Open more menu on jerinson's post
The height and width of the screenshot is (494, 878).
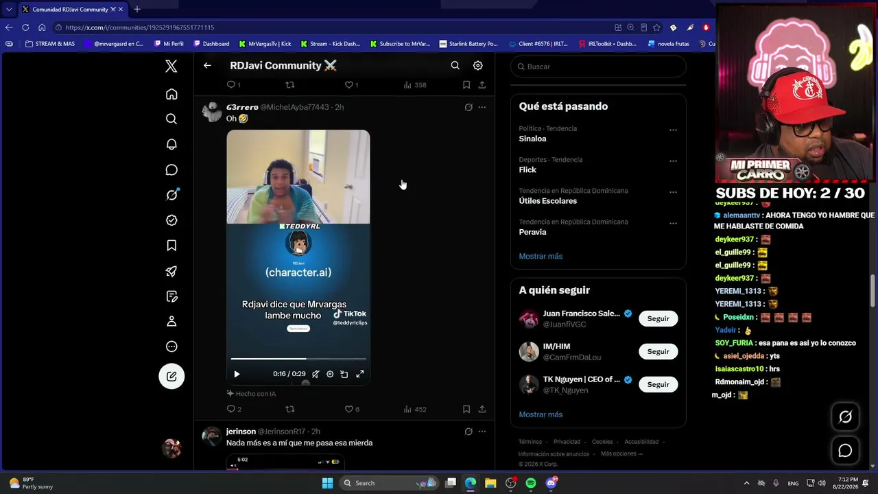pos(482,432)
